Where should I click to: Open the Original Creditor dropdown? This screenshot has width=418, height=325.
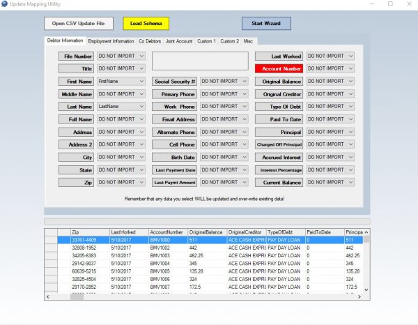tap(330, 94)
